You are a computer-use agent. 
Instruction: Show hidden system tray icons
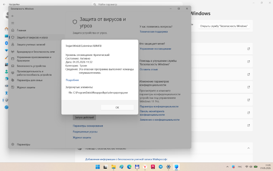pos(227,167)
